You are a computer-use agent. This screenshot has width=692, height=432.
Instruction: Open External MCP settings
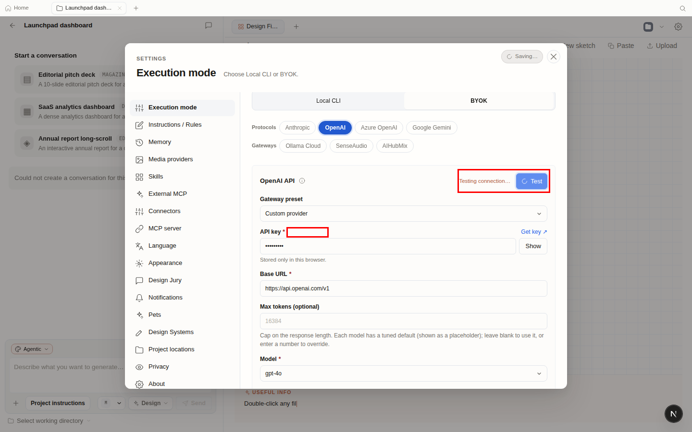[182, 194]
